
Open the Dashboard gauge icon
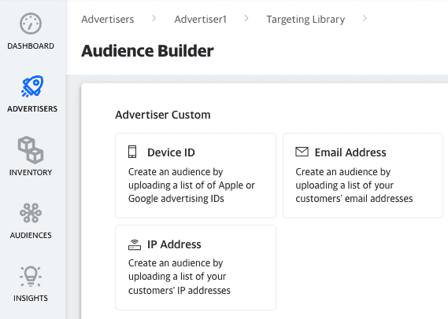[x=31, y=24]
